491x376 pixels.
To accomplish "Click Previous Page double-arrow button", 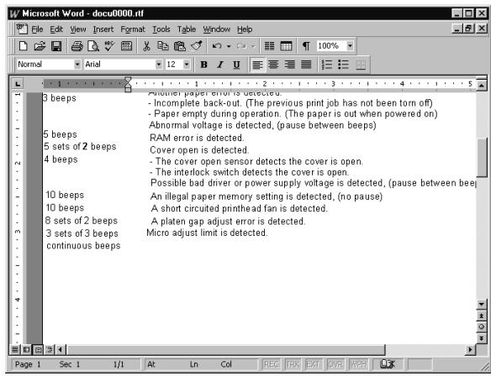I will point(482,316).
